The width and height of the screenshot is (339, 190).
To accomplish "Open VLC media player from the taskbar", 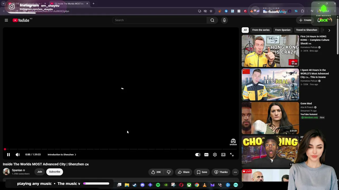I will click(x=204, y=185).
